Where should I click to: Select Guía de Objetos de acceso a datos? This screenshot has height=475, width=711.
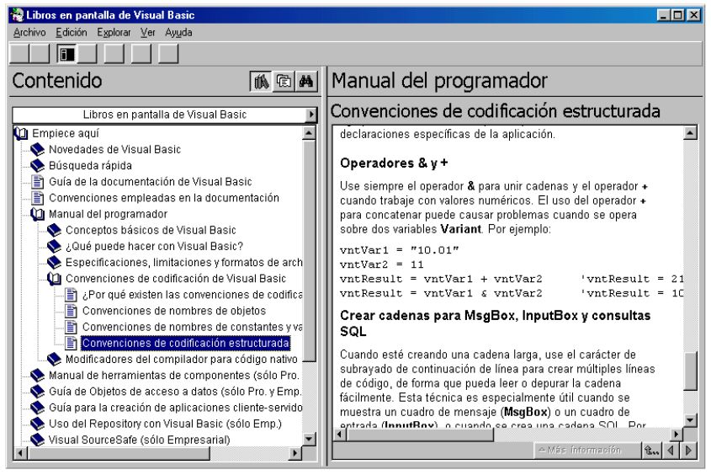[x=174, y=392]
